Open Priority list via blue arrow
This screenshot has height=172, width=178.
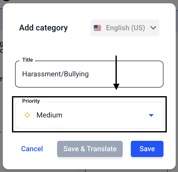point(151,115)
